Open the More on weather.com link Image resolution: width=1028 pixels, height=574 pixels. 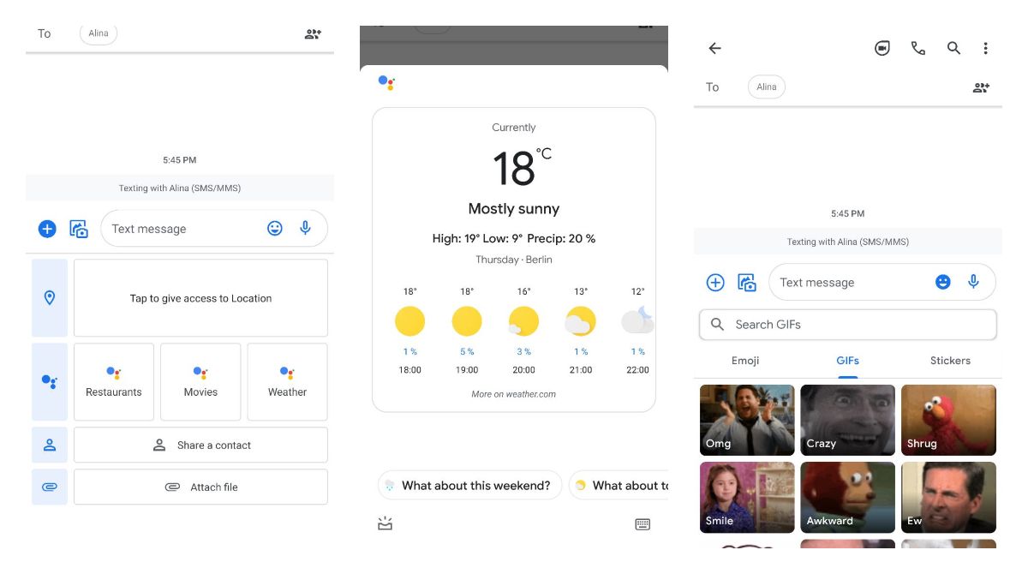(514, 394)
